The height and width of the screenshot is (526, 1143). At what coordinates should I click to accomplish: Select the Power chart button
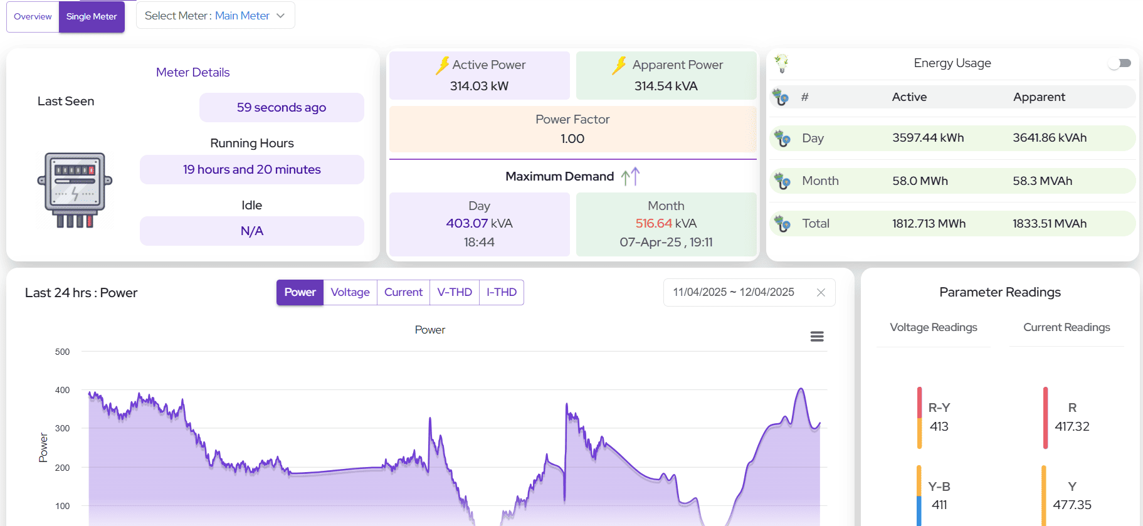(x=300, y=292)
